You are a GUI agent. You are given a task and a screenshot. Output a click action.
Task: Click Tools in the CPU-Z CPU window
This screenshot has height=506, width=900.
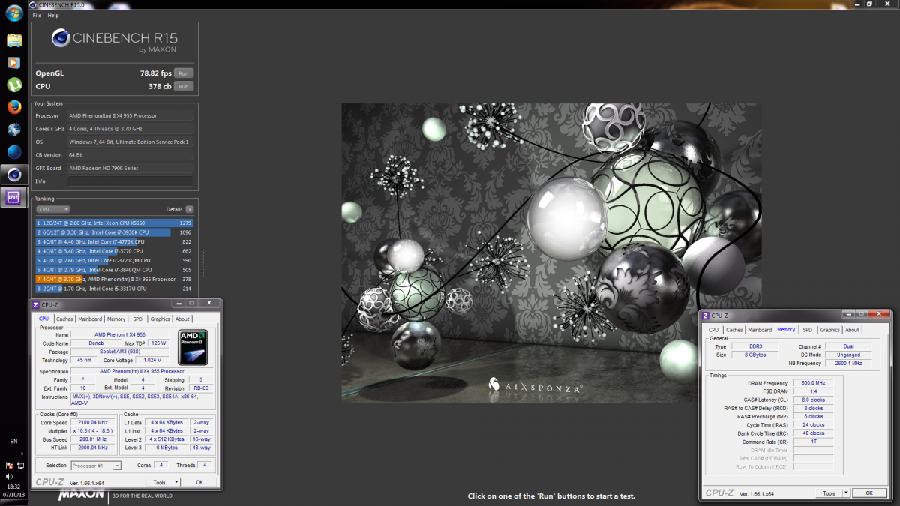[159, 482]
